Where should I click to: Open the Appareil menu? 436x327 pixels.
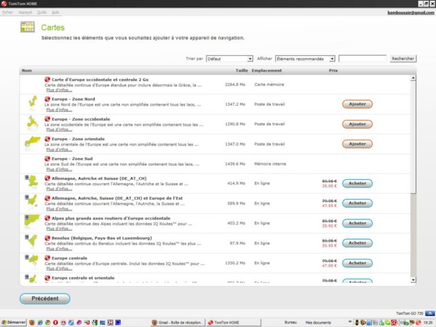[x=25, y=12]
